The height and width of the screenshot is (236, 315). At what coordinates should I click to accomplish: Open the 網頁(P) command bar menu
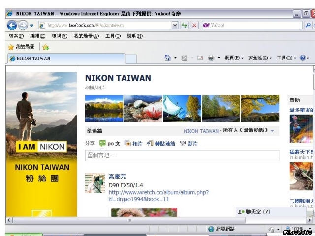(x=234, y=58)
